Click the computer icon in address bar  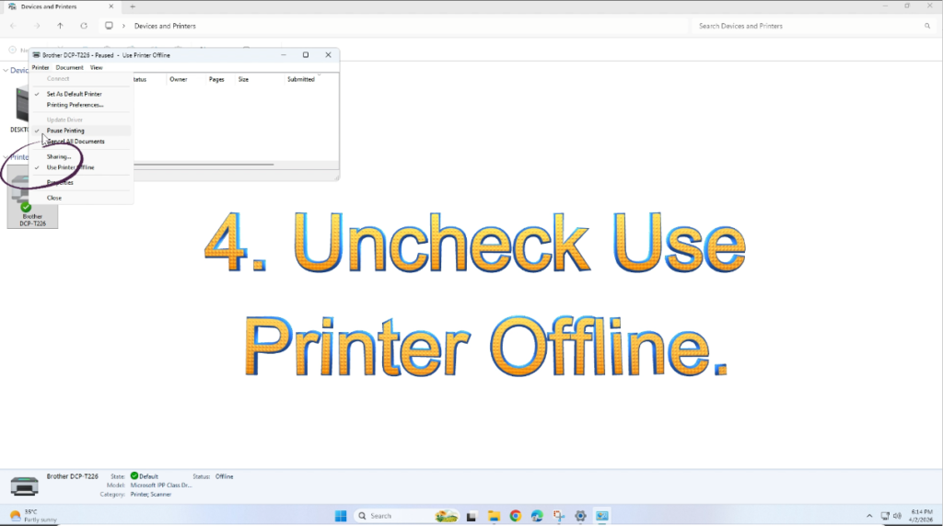[109, 26]
